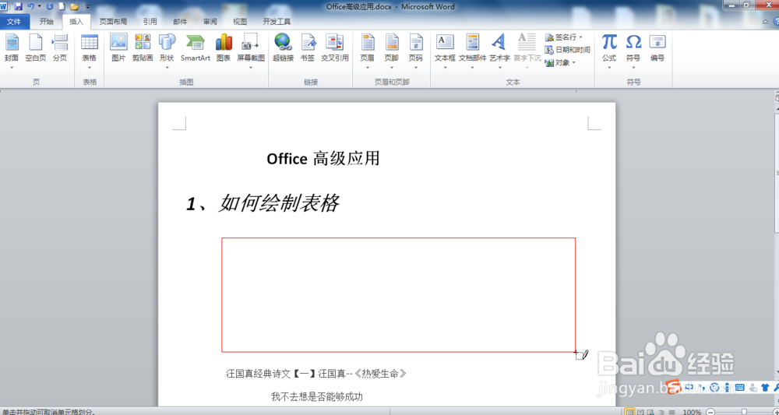Adjust the zoom slider handle

[x=744, y=412]
